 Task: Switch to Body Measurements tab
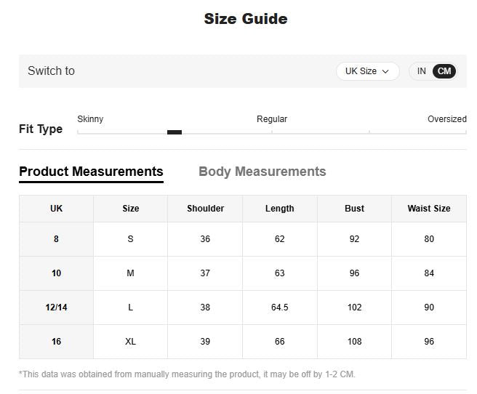click(x=262, y=172)
